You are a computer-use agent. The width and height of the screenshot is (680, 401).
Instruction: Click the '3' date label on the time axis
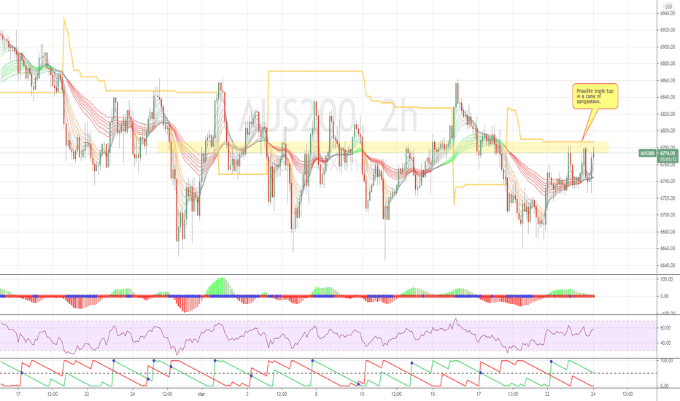(247, 394)
